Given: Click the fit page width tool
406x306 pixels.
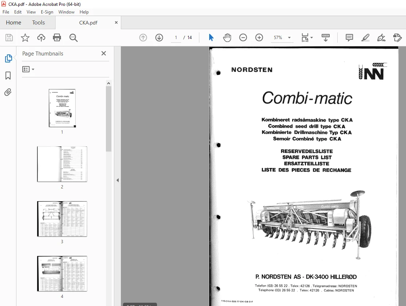Looking at the screenshot, I should 305,38.
